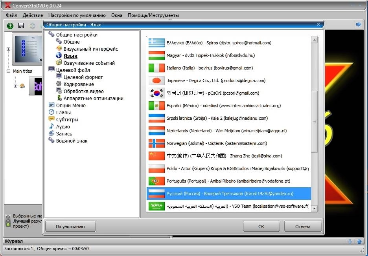Click the blue arrow icon at top right

[359, 24]
